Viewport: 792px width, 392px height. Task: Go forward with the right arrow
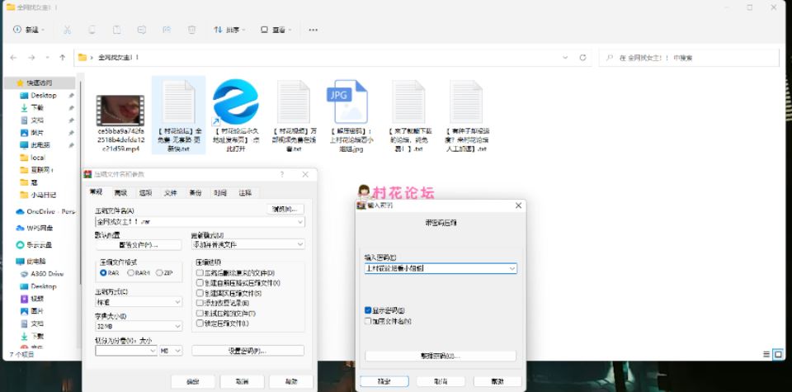31,58
